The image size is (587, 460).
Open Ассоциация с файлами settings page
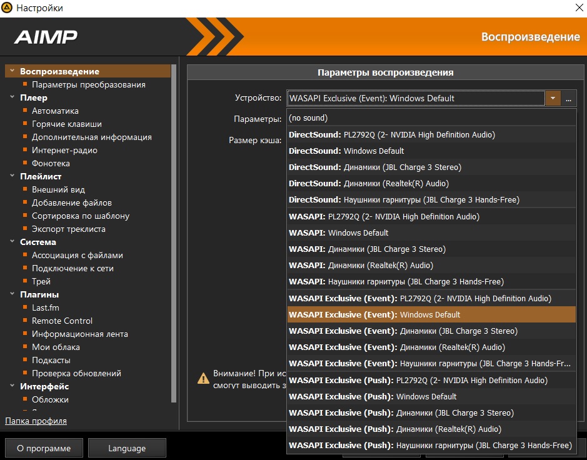[x=77, y=255]
